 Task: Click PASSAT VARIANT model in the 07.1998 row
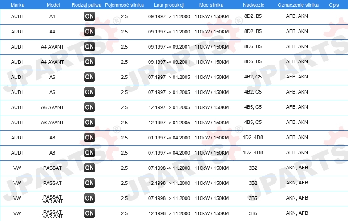click(53, 199)
